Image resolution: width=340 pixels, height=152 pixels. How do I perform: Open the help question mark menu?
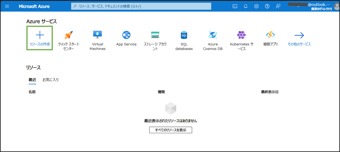[x=267, y=6]
